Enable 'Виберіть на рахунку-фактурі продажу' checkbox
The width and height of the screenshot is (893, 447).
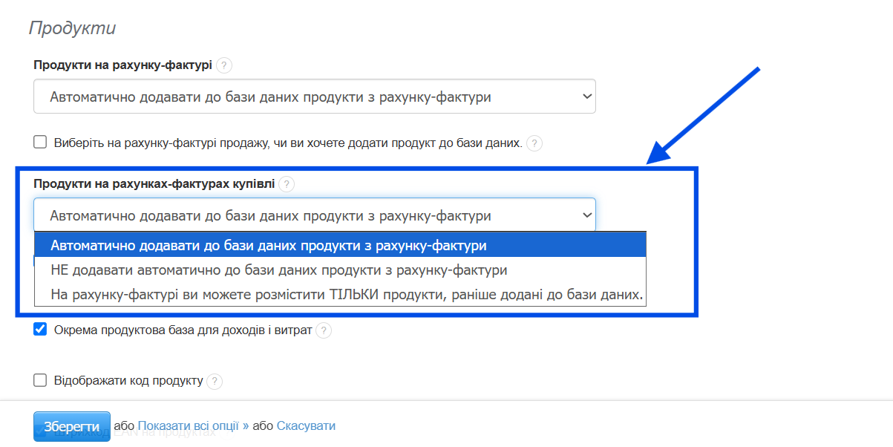[40, 142]
